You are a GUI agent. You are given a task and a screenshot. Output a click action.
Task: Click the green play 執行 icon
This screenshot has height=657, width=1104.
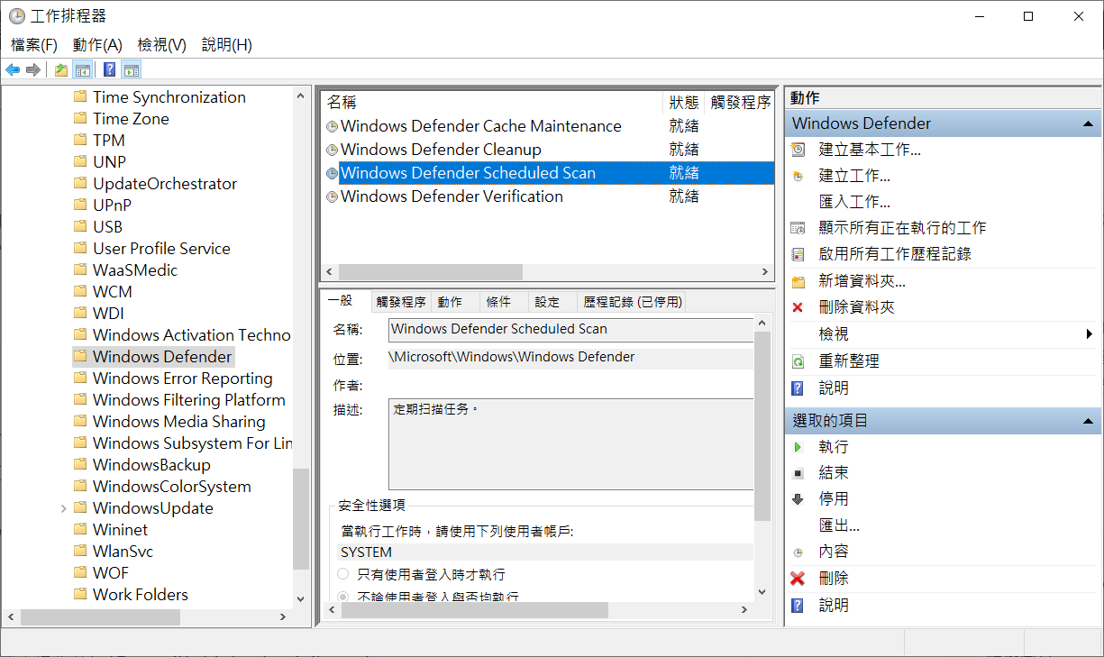pyautogui.click(x=798, y=447)
